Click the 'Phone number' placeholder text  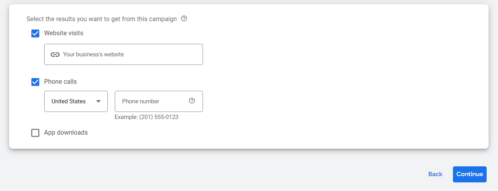click(141, 101)
